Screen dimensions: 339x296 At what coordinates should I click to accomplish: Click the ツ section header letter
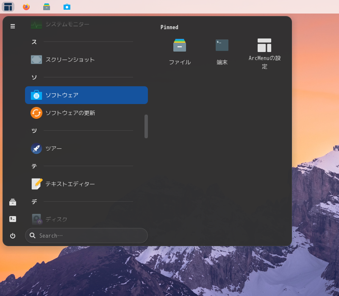pos(34,131)
